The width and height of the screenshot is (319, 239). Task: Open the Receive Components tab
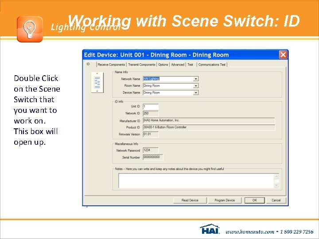(111, 65)
